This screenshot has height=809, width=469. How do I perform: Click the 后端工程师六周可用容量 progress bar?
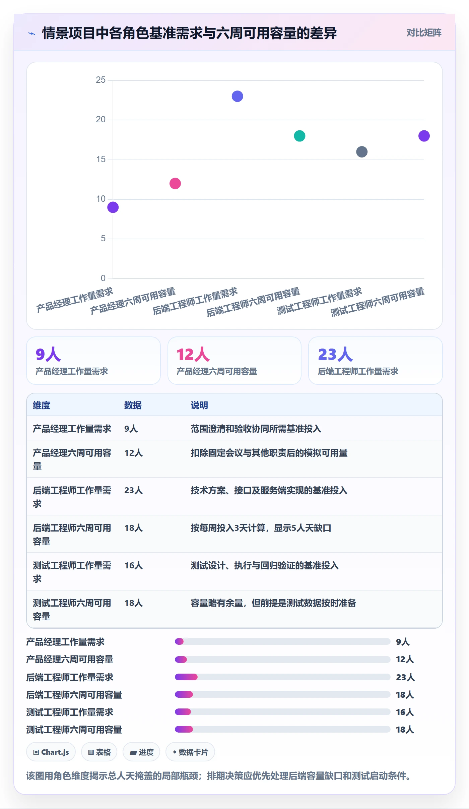(x=282, y=694)
